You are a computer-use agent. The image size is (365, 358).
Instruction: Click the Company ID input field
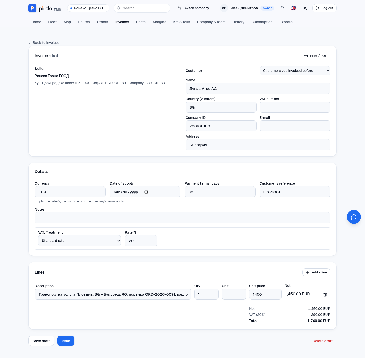(221, 126)
